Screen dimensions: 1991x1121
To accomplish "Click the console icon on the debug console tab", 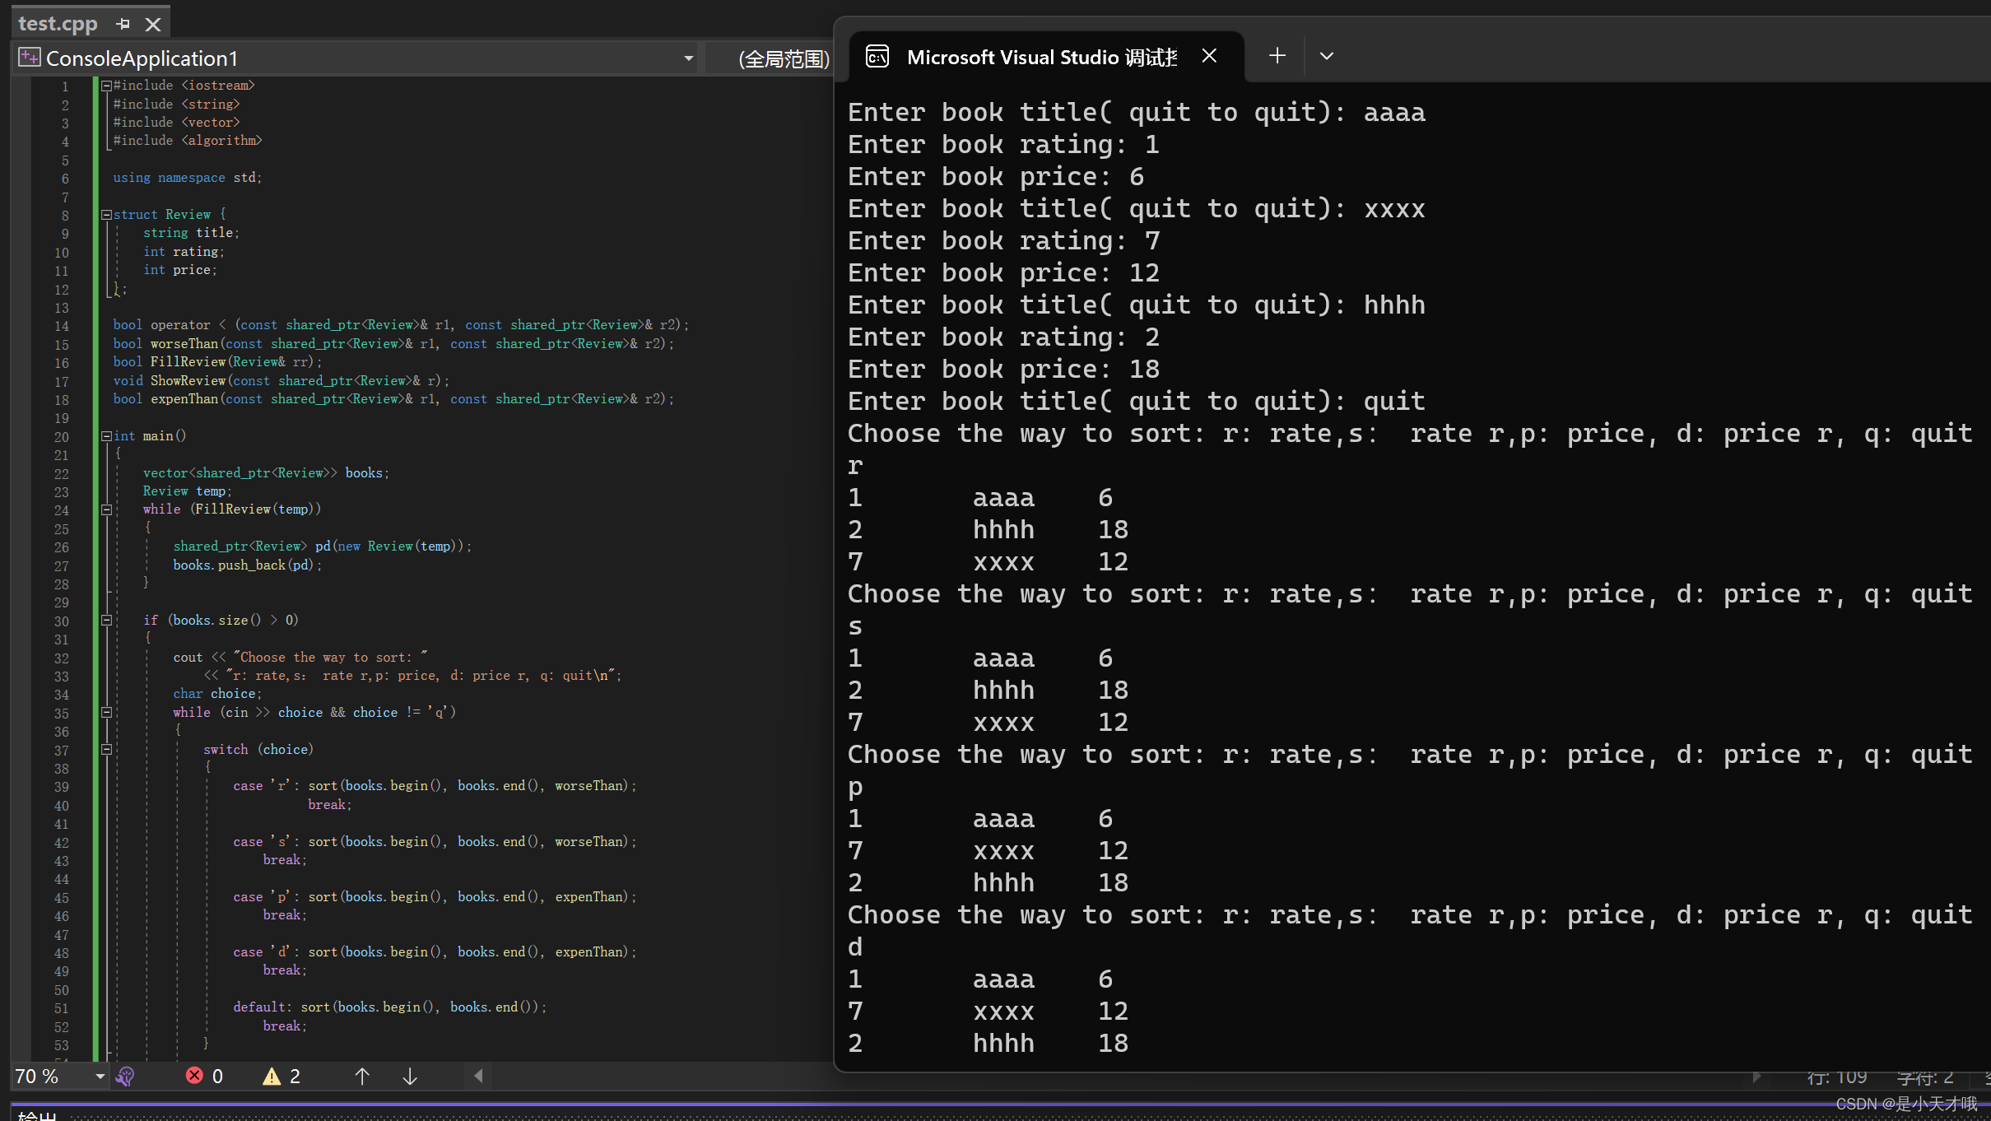I will pyautogui.click(x=877, y=56).
